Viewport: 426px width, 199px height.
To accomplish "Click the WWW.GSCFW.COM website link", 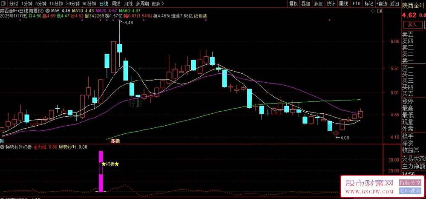I will coord(369,192).
